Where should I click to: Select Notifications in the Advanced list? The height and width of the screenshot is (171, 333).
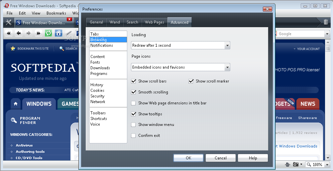(x=108, y=45)
